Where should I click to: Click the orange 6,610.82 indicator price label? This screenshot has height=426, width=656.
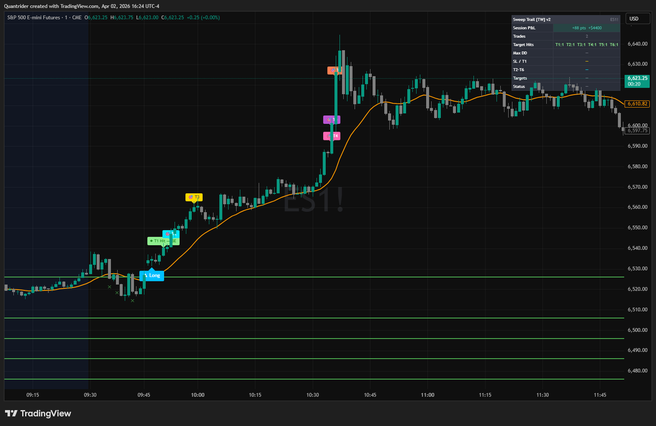(637, 103)
